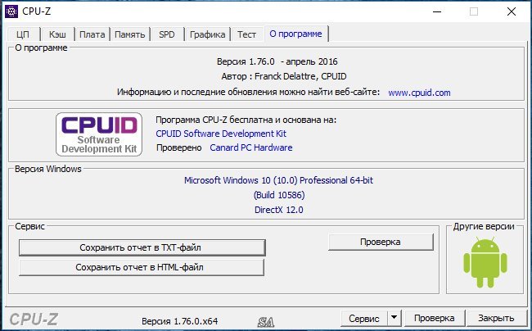
Task: Click the SA validation logo in footer
Action: tap(264, 320)
